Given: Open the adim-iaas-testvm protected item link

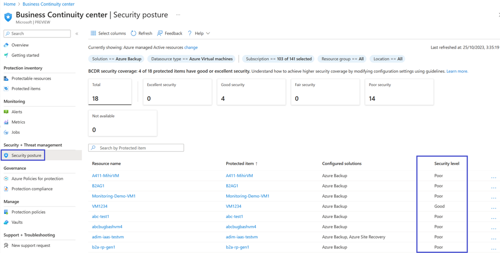Looking at the screenshot, I should pyautogui.click(x=242, y=237).
